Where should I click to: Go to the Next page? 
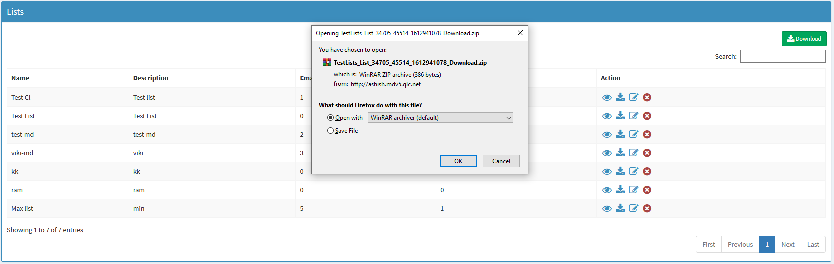click(x=788, y=244)
